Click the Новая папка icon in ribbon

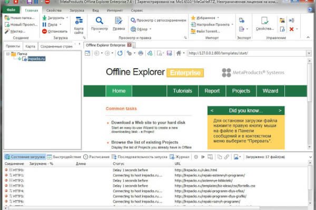click(7, 18)
